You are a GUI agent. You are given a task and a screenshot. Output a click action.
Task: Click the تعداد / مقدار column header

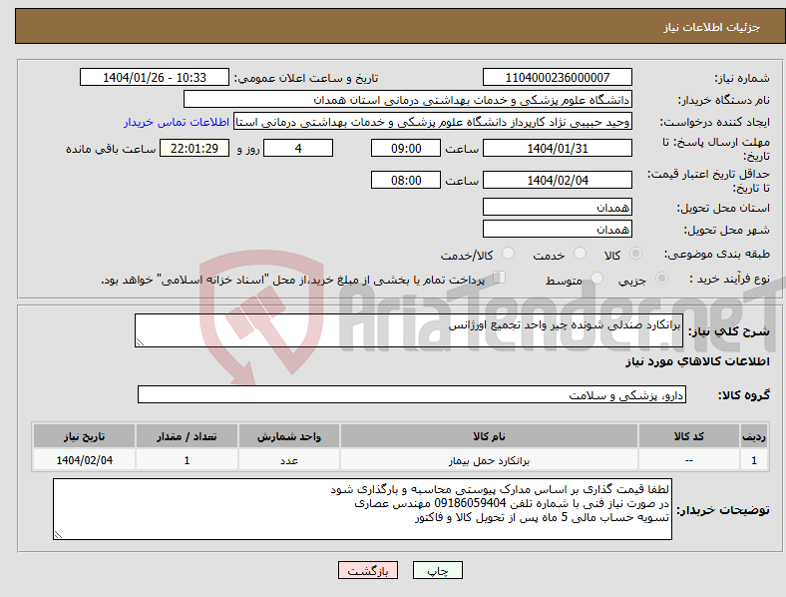click(x=187, y=436)
